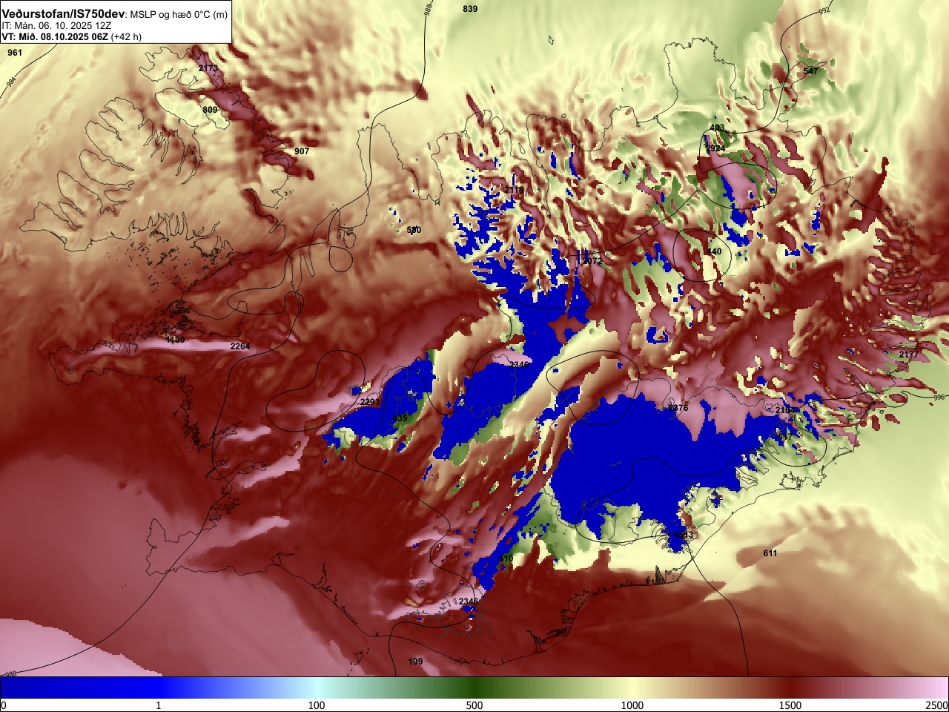949x712 pixels.
Task: Click the '992' isobar pressure label
Action: 824,11
